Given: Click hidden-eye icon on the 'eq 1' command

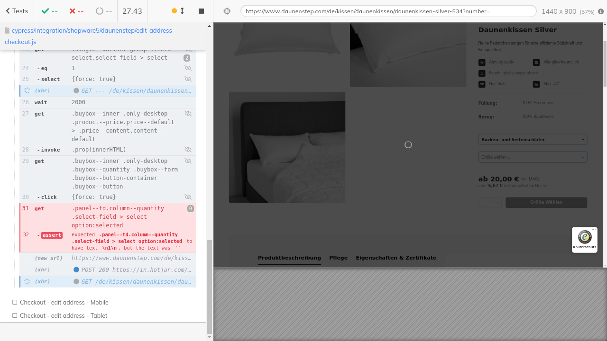Looking at the screenshot, I should coord(188,68).
